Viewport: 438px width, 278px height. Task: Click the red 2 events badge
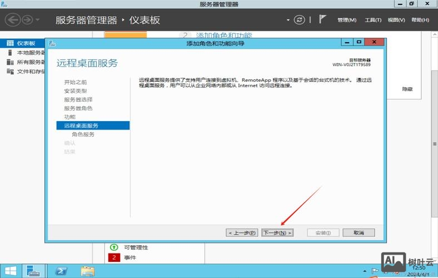(114, 257)
